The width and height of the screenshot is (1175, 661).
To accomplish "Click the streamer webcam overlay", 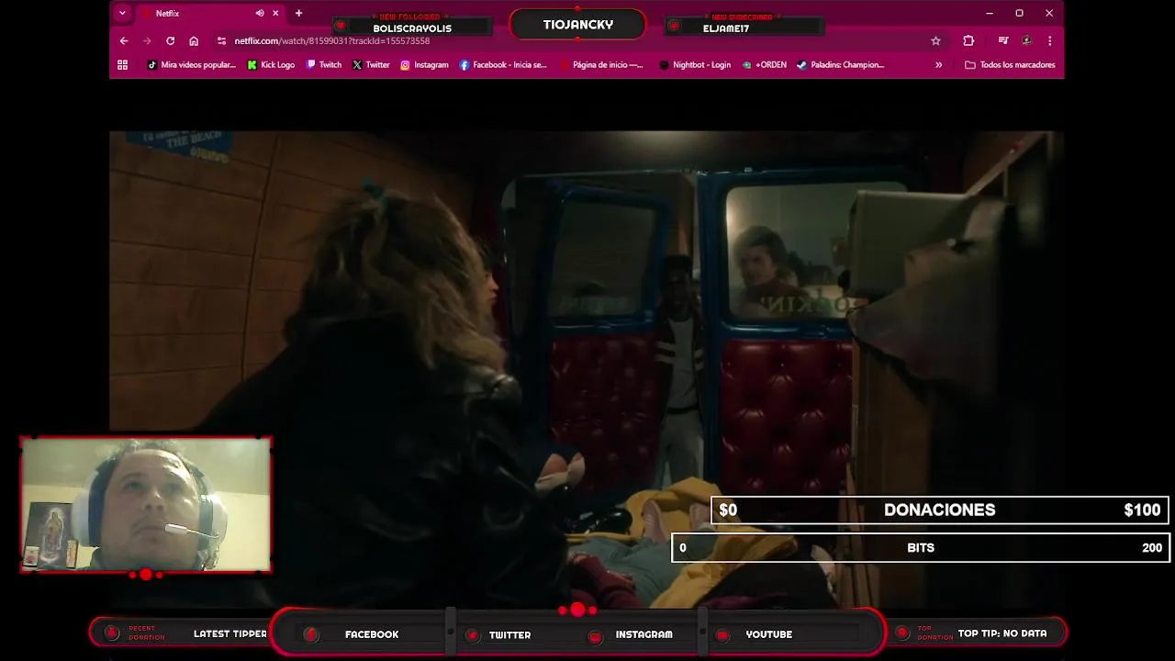I will tap(146, 505).
